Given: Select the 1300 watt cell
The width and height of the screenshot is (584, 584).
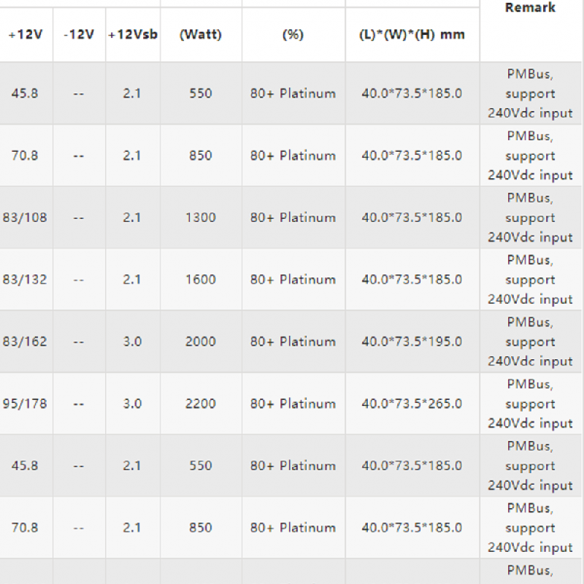Looking at the screenshot, I should click(200, 218).
